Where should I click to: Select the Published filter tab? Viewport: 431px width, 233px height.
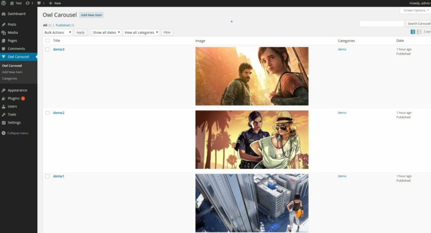[x=63, y=25]
